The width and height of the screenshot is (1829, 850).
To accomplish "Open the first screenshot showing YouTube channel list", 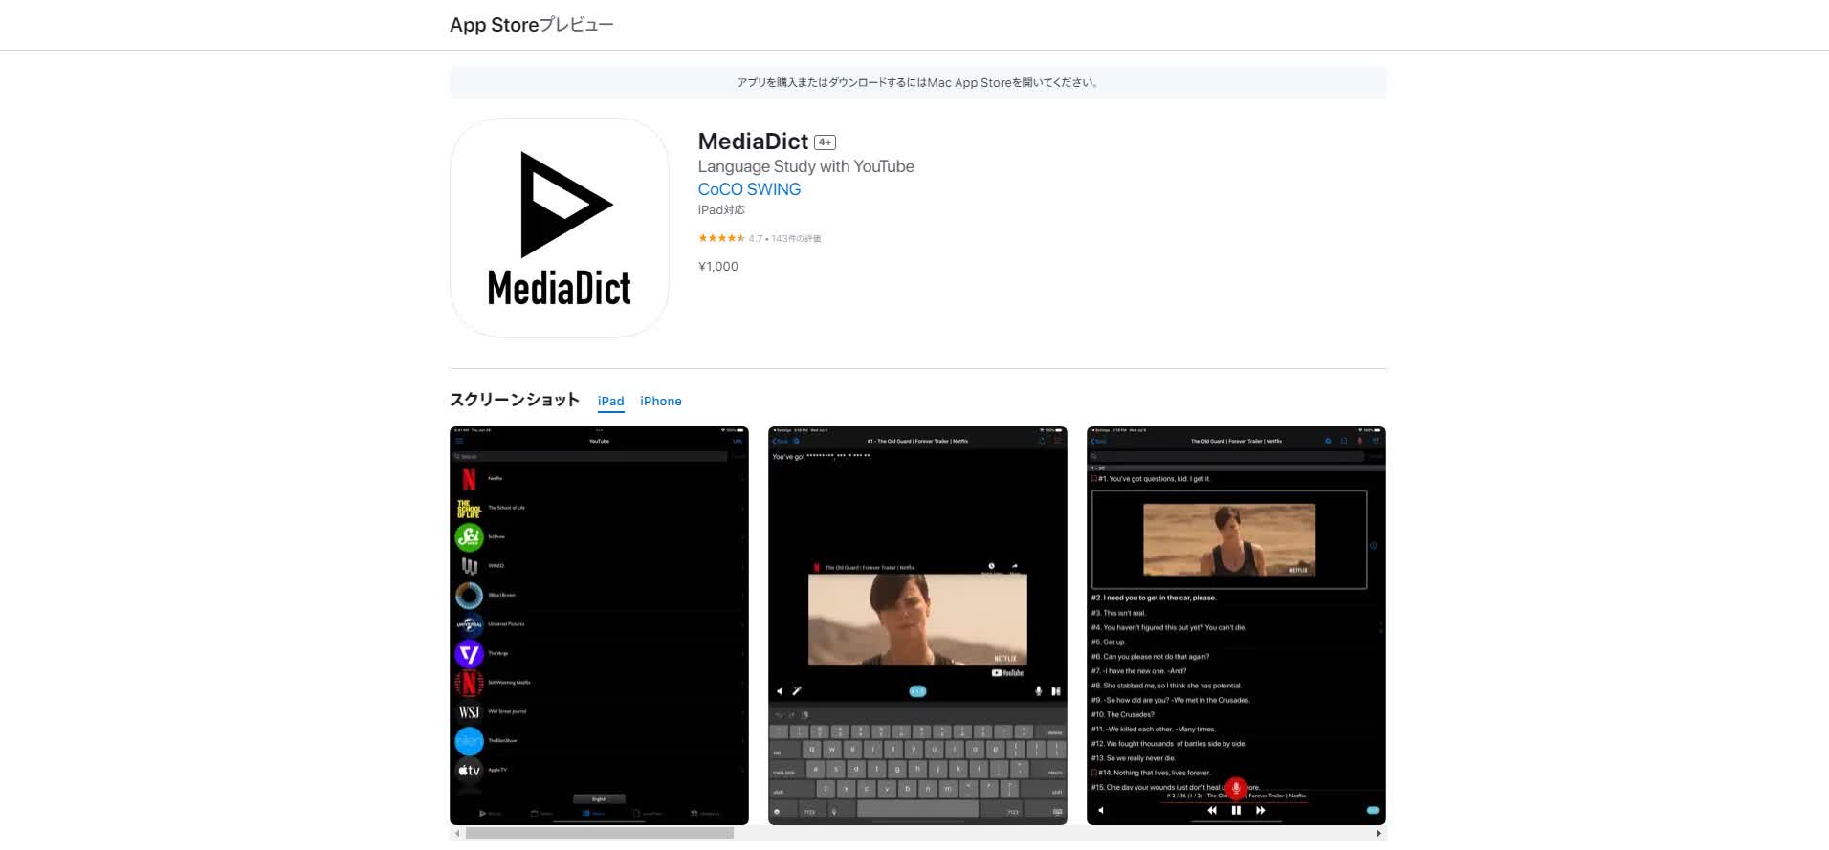I will click(599, 625).
